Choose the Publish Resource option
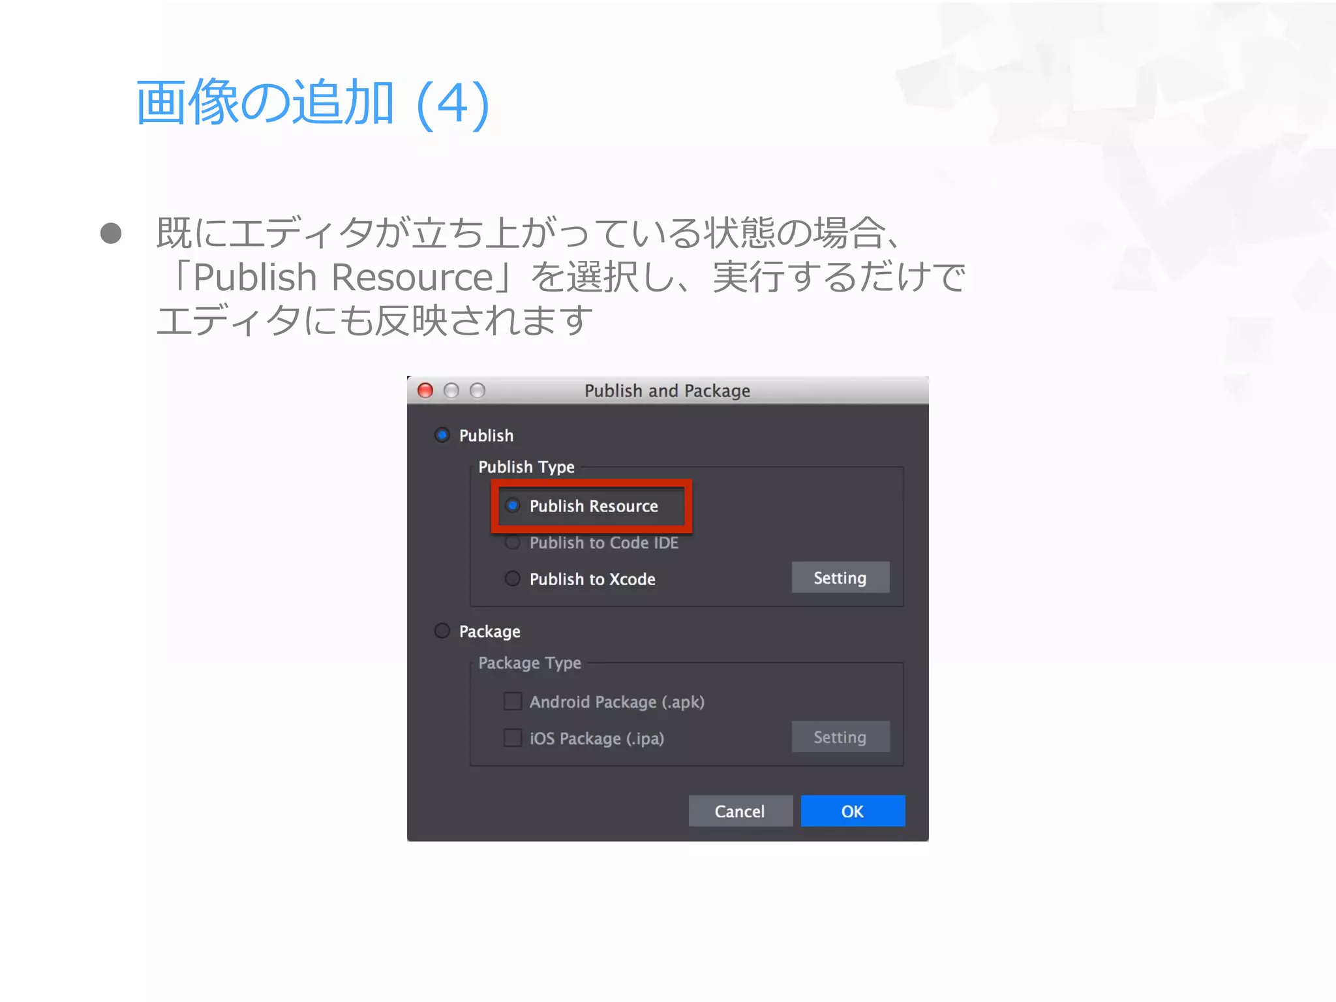1336x1002 pixels. pos(513,506)
